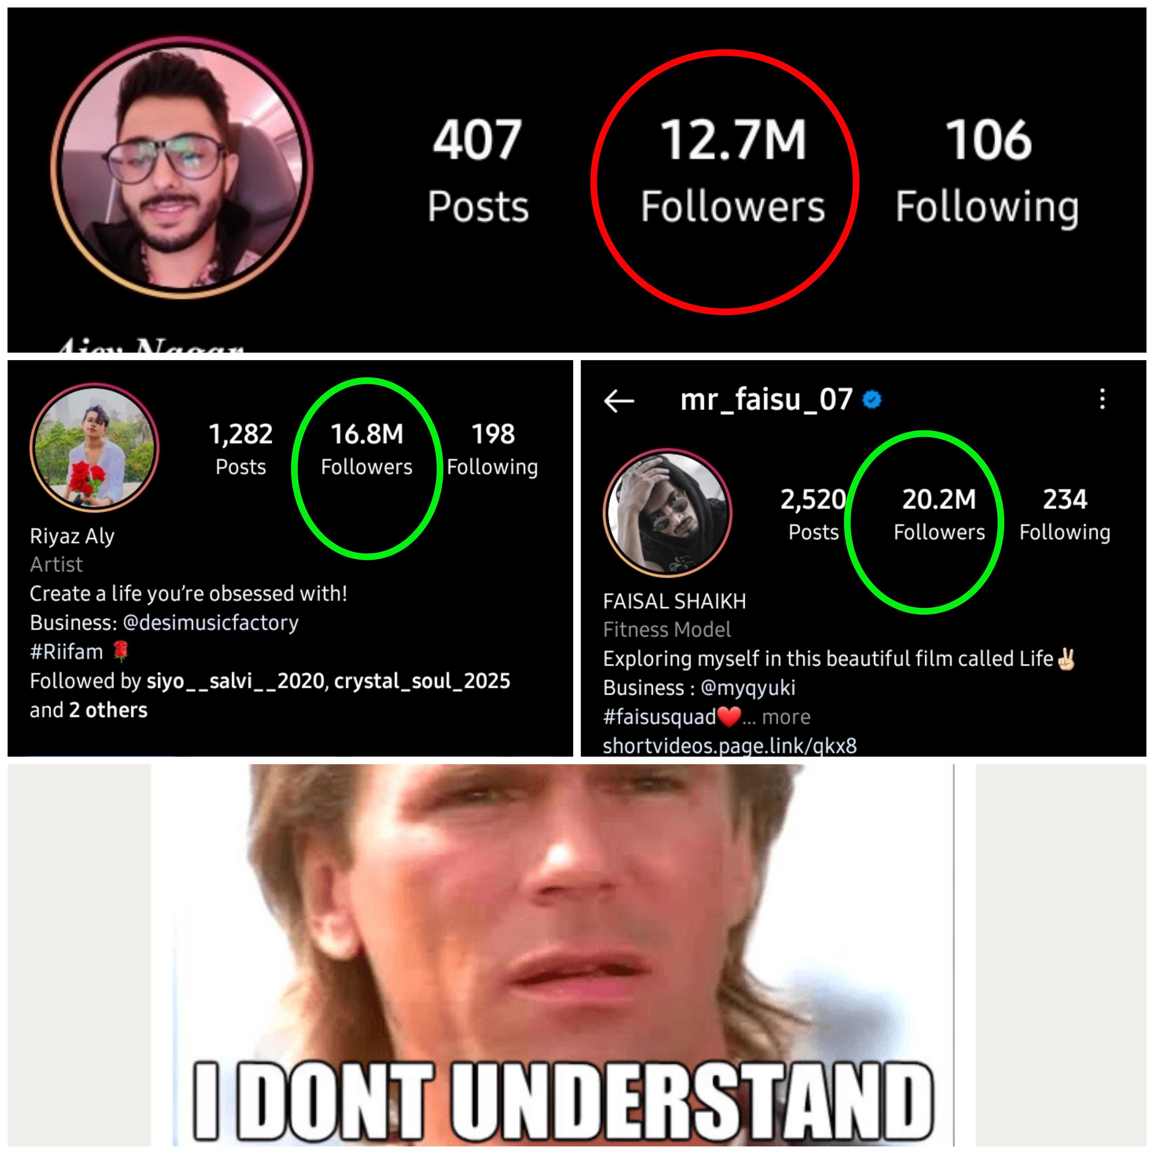Open the #Riifam hashtag
This screenshot has width=1154, height=1154.
(66, 652)
